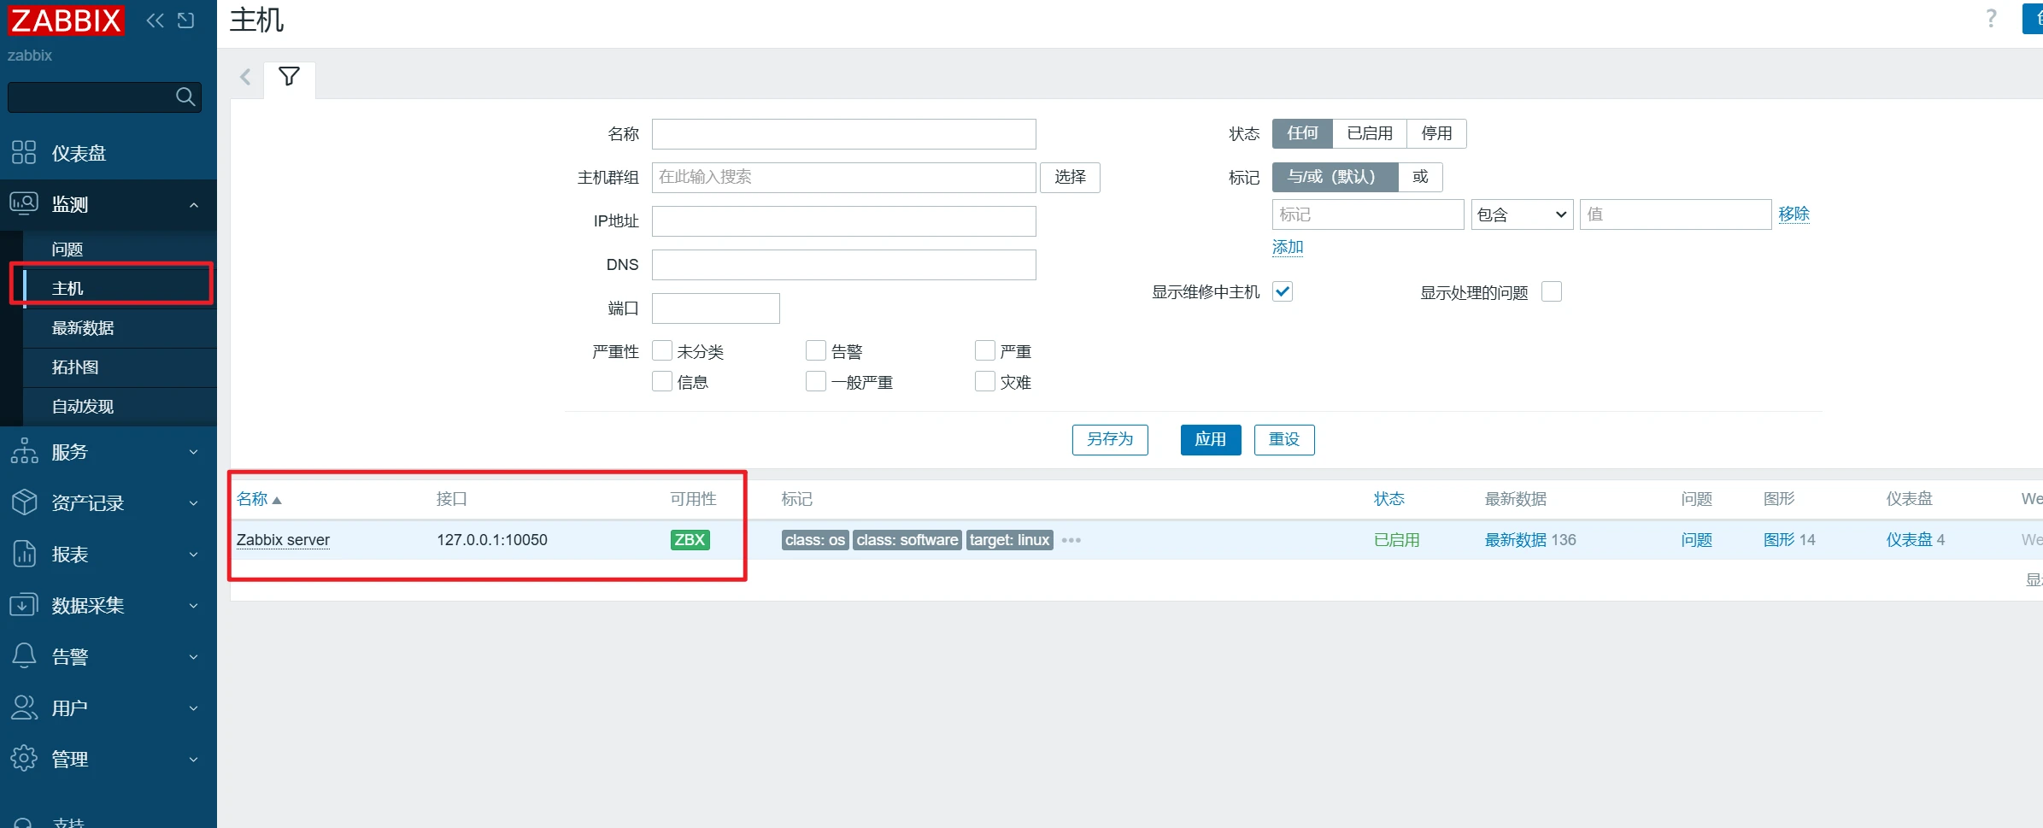Click the collapse sidebar double-arrow icon

click(155, 21)
